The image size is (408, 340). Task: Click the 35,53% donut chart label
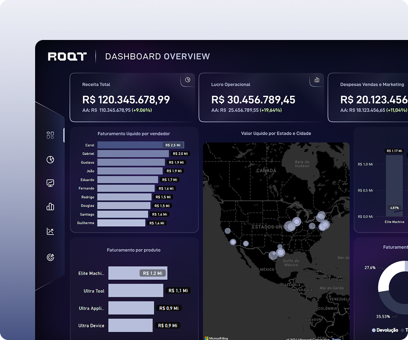(x=383, y=316)
